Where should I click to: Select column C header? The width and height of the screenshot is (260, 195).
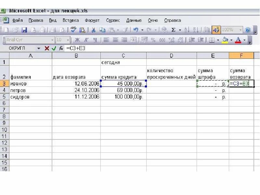tap(123, 56)
